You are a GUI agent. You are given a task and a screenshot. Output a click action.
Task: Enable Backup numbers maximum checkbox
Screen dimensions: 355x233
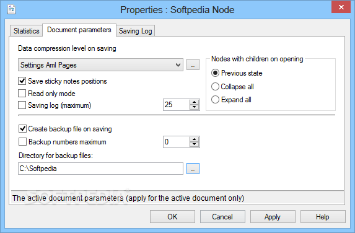tap(22, 142)
